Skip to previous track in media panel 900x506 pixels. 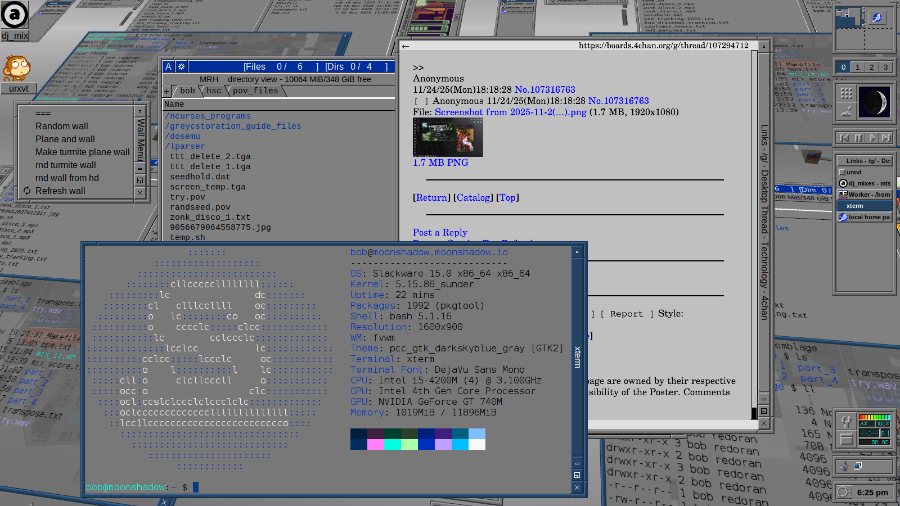(844, 138)
